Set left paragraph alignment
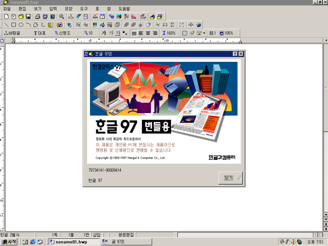 click(141, 33)
